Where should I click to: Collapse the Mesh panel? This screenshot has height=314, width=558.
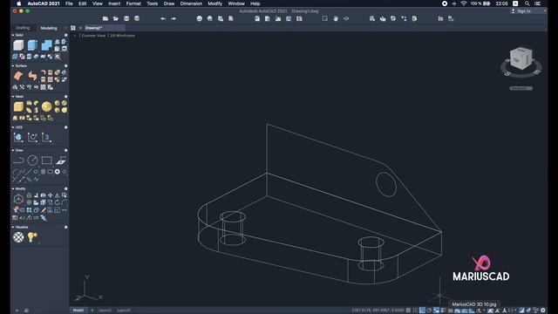tap(13, 97)
